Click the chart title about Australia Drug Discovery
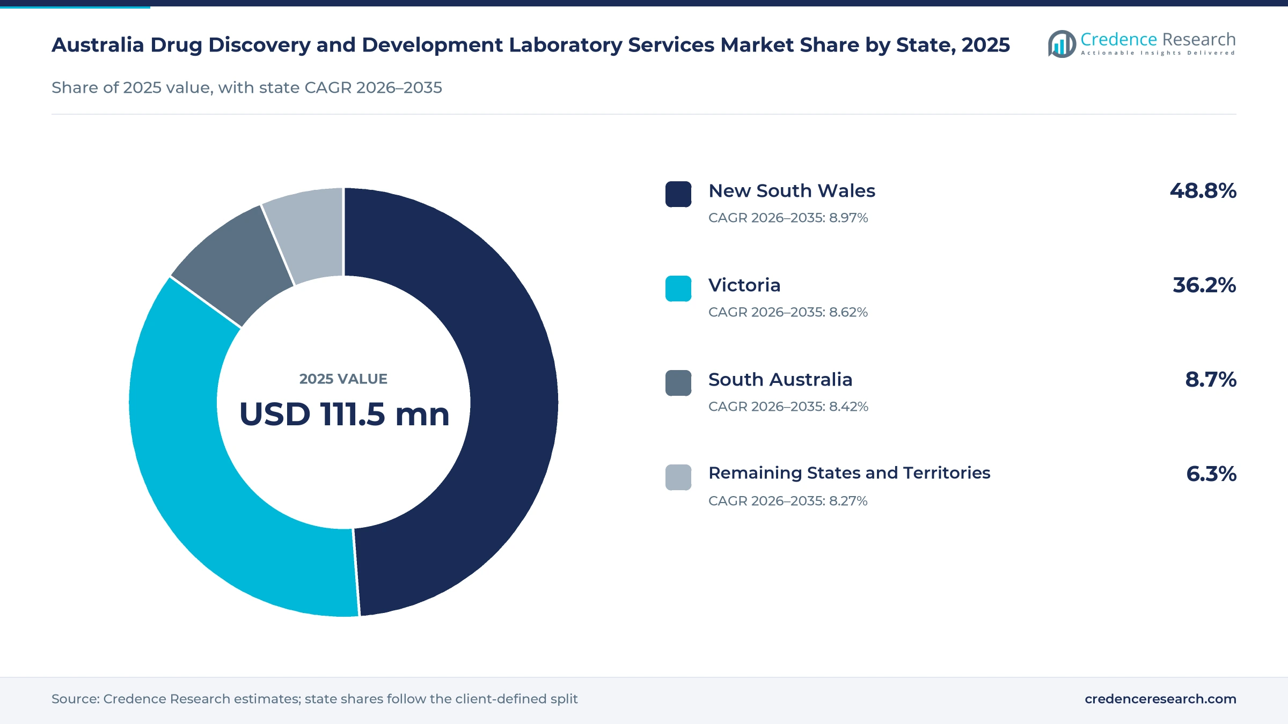This screenshot has height=724, width=1288. (x=531, y=45)
